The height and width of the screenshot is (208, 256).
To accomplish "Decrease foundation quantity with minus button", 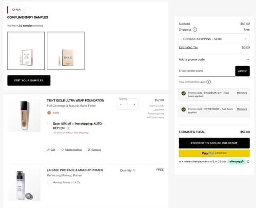I will coord(121,104).
